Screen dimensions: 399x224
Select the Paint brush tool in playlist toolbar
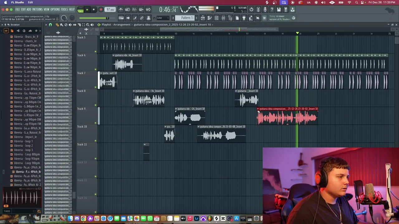click(x=61, y=25)
